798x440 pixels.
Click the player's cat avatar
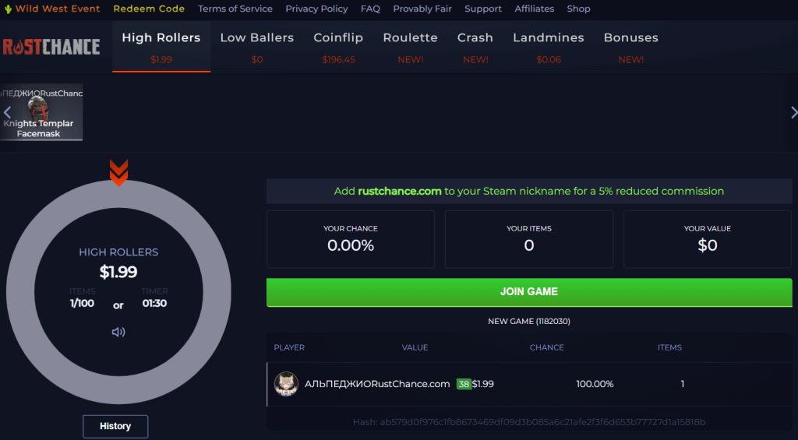pyautogui.click(x=286, y=383)
